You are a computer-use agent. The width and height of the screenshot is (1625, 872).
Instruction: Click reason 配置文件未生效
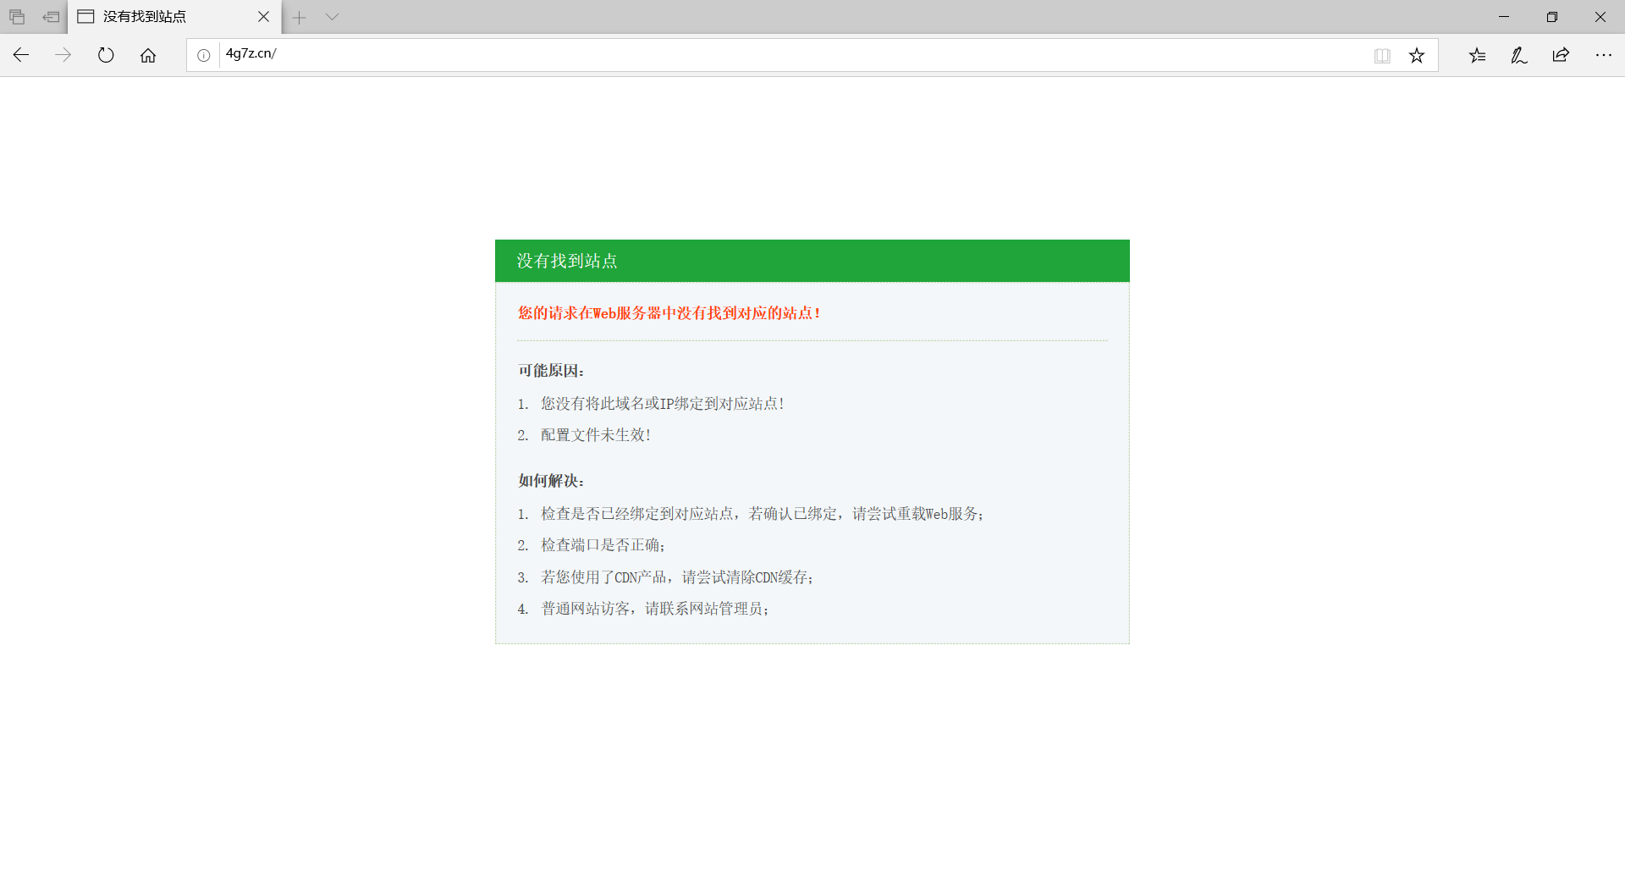(x=596, y=435)
